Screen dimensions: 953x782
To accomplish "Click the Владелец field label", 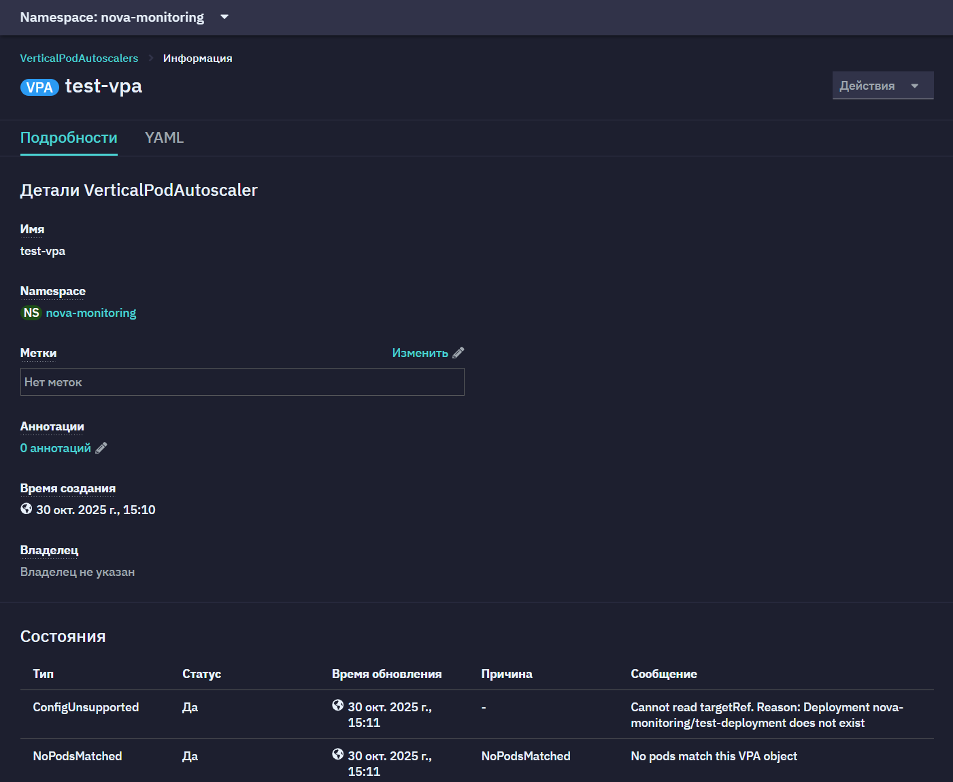I will 49,550.
